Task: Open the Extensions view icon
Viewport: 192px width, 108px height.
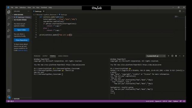Action: click(9, 37)
